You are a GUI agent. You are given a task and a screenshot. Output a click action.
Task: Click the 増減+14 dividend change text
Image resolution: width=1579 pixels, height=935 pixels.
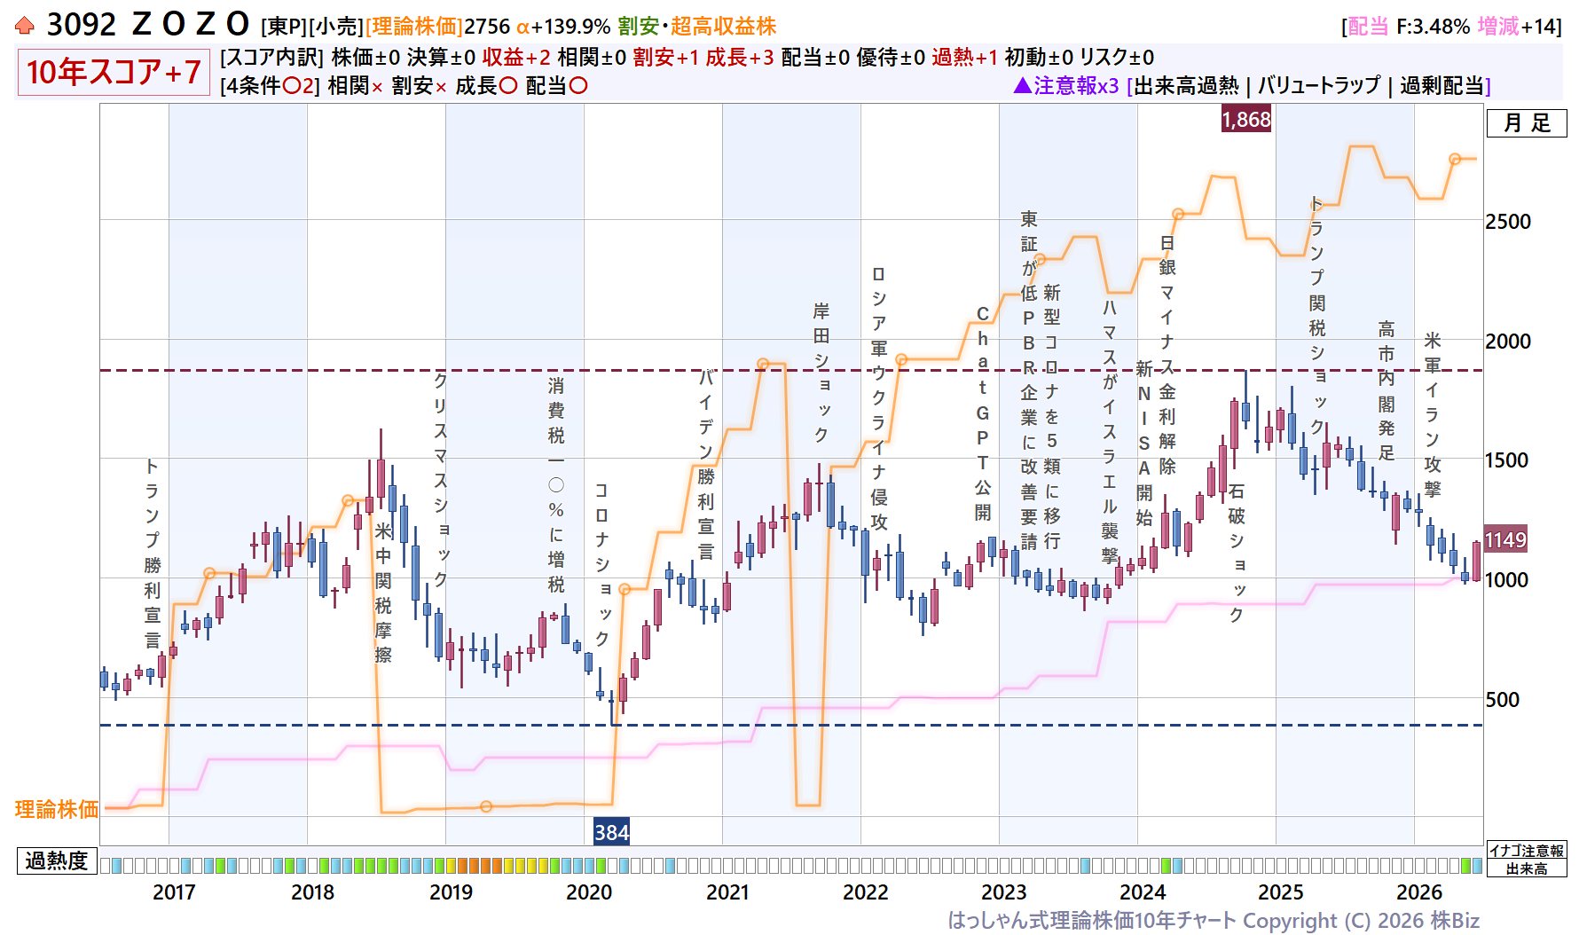point(1517,27)
